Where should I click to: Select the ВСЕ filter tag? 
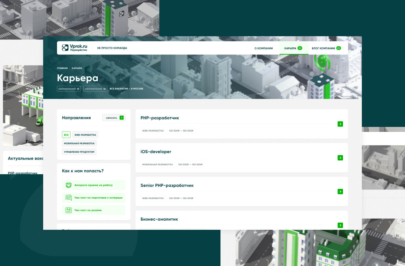click(x=66, y=135)
